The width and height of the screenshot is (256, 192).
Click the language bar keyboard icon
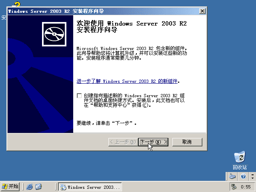[x=233, y=176]
